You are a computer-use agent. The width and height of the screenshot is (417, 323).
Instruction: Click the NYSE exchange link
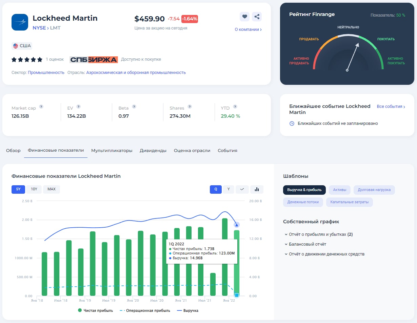coord(39,28)
